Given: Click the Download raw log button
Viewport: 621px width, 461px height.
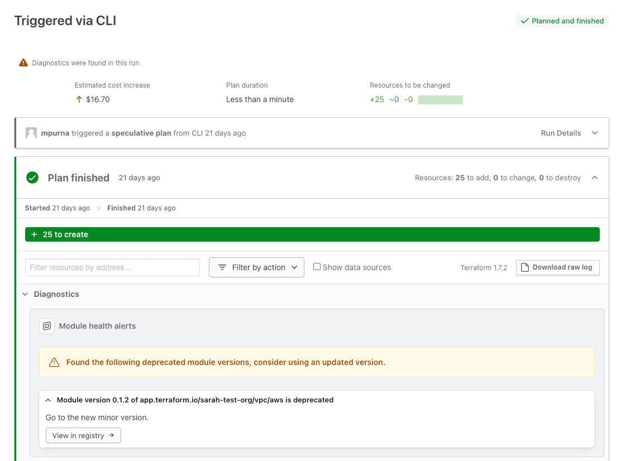Looking at the screenshot, I should [x=557, y=267].
